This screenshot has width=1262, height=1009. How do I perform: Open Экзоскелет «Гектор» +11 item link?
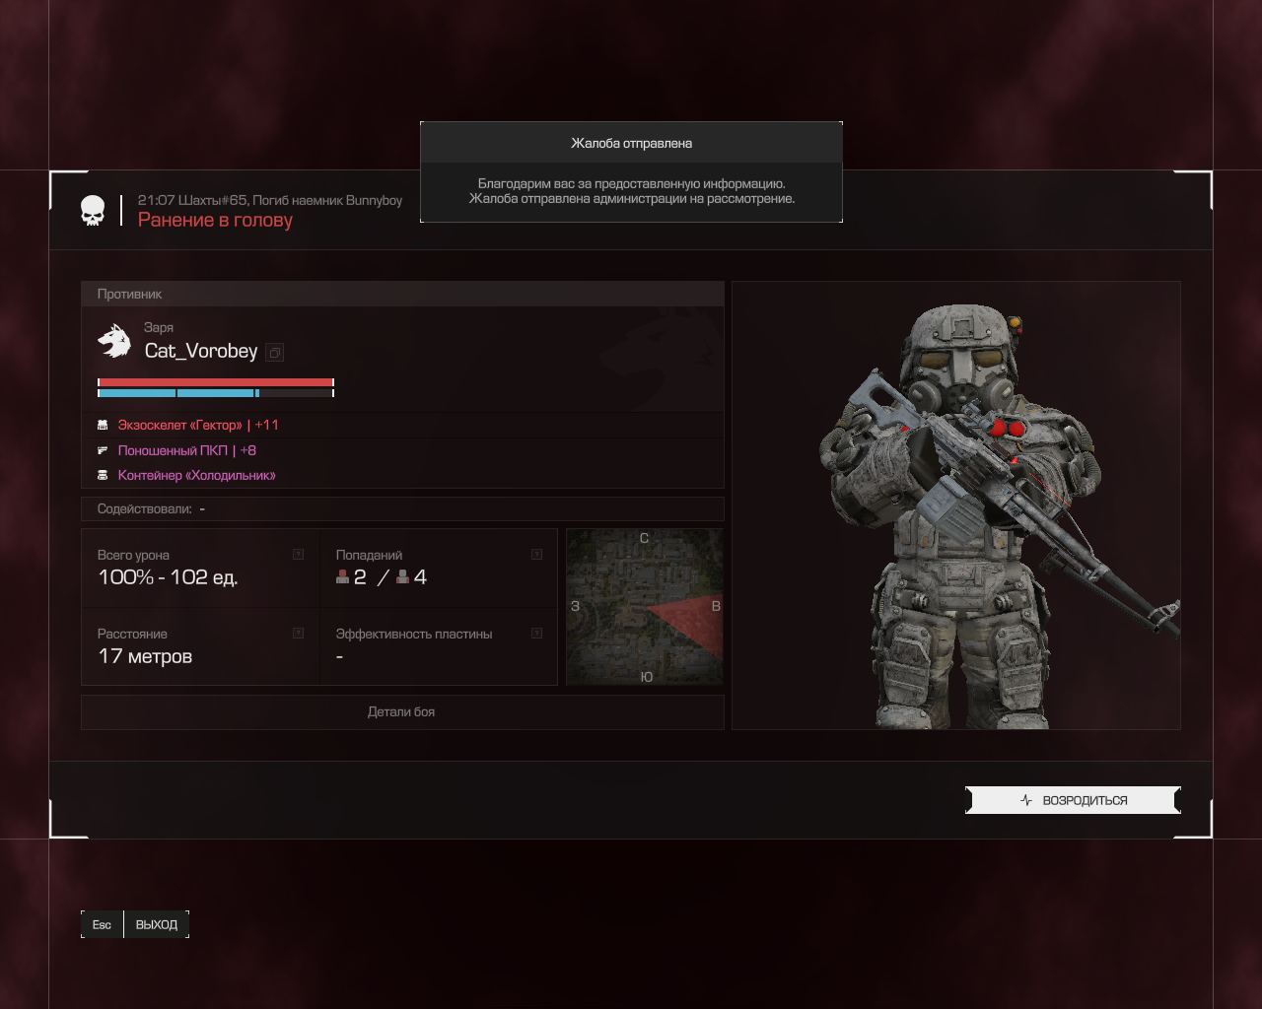[198, 425]
